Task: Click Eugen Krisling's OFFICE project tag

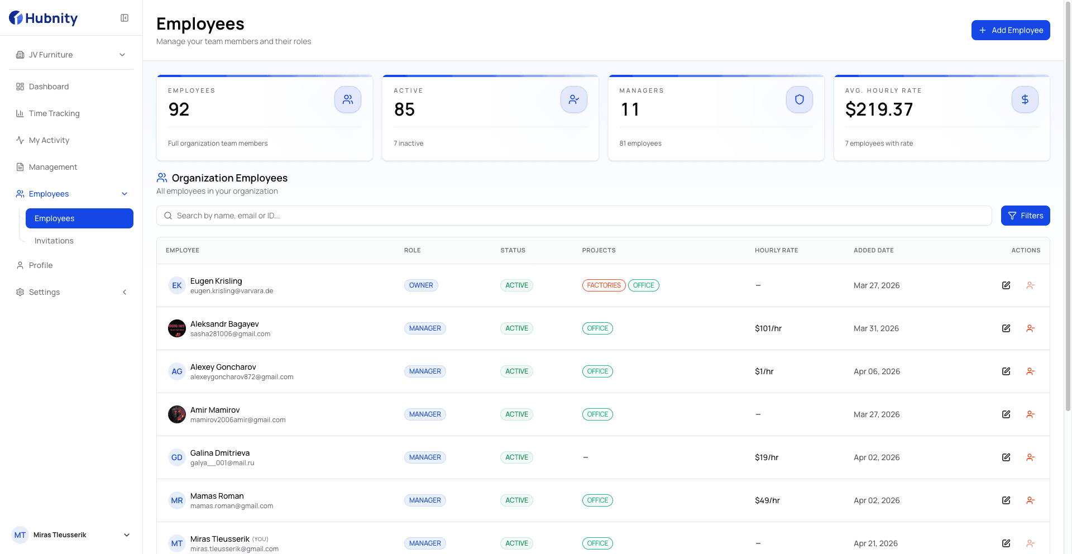Action: coord(644,285)
